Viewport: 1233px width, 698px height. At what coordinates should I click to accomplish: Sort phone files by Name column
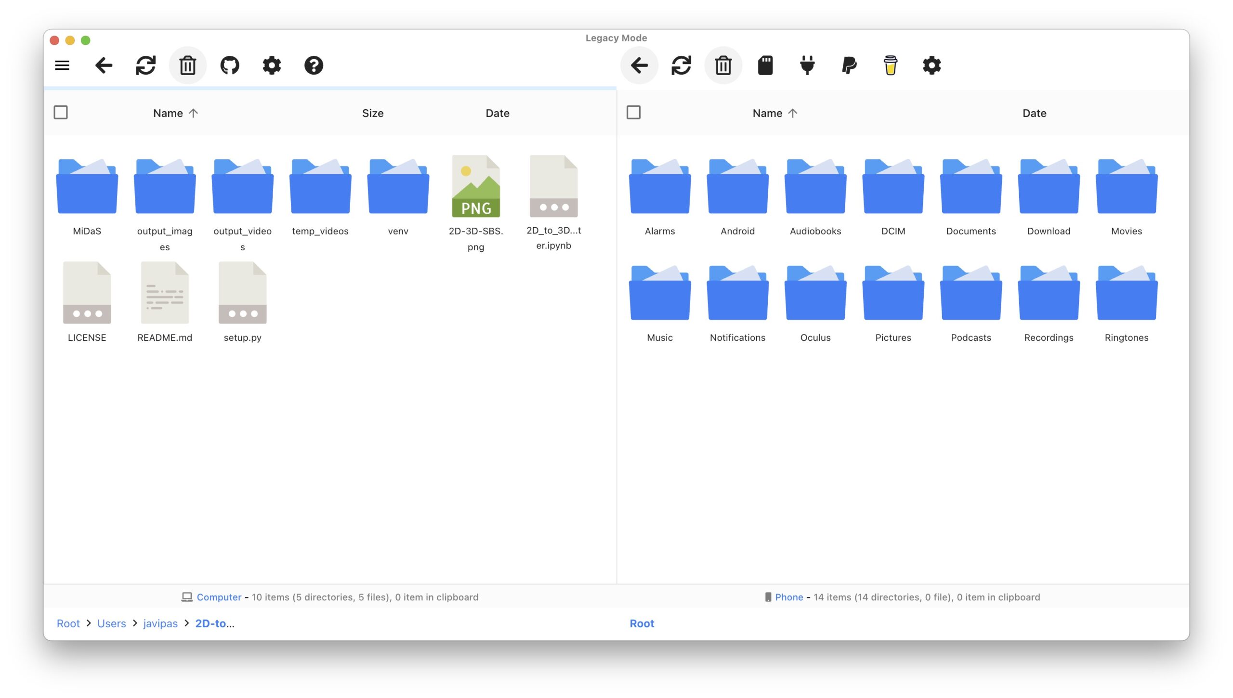pos(767,113)
